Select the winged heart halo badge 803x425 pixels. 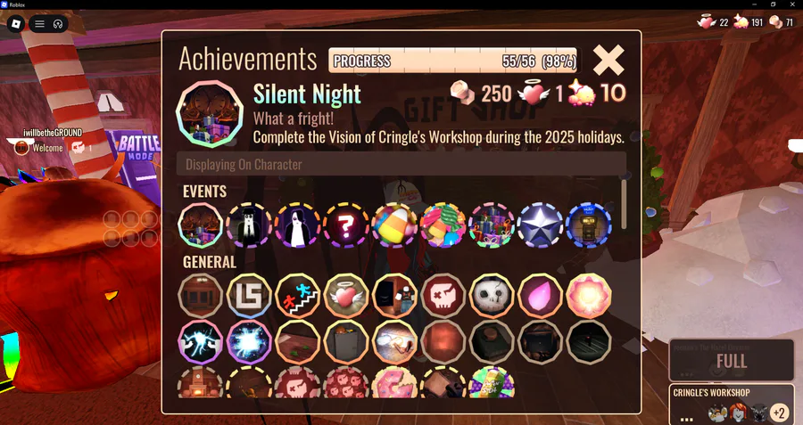point(345,296)
